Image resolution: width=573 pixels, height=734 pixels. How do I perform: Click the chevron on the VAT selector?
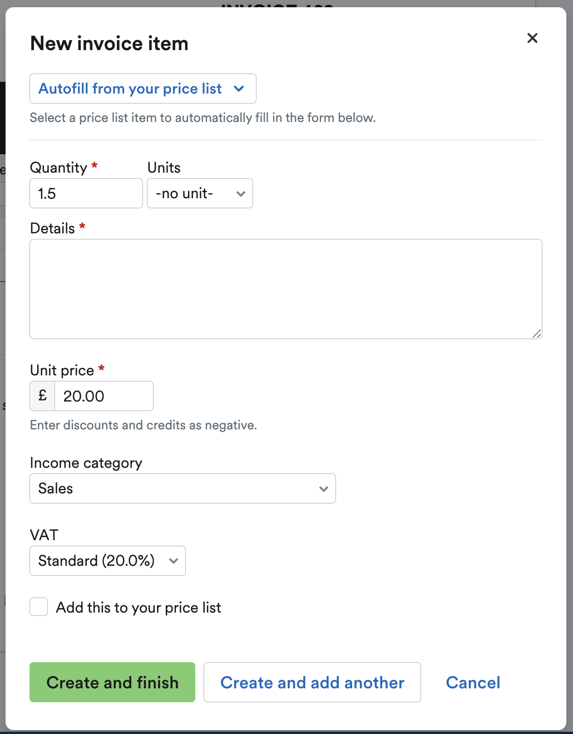(x=173, y=561)
